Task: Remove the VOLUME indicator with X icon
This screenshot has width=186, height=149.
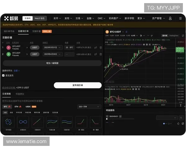Action: click(139, 89)
